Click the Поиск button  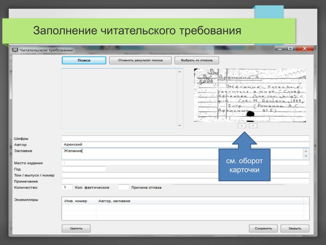pyautogui.click(x=84, y=60)
